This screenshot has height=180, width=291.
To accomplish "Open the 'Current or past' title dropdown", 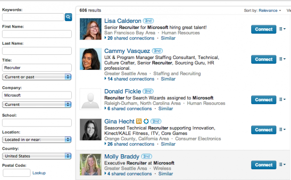I will pos(37,77).
